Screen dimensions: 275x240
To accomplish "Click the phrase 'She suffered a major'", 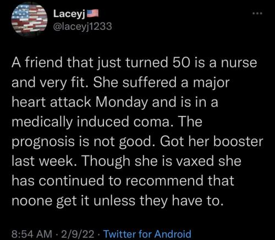I will click(x=161, y=82).
